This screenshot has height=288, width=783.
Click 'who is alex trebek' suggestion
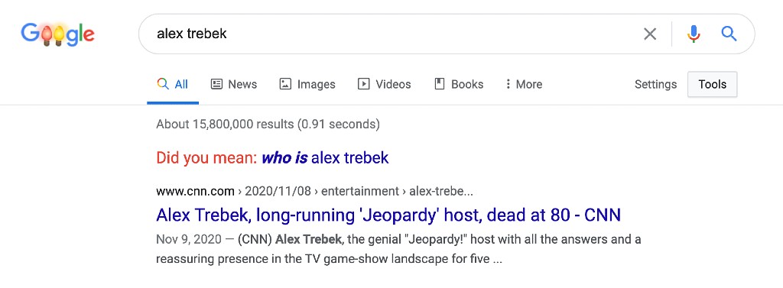pyautogui.click(x=325, y=158)
